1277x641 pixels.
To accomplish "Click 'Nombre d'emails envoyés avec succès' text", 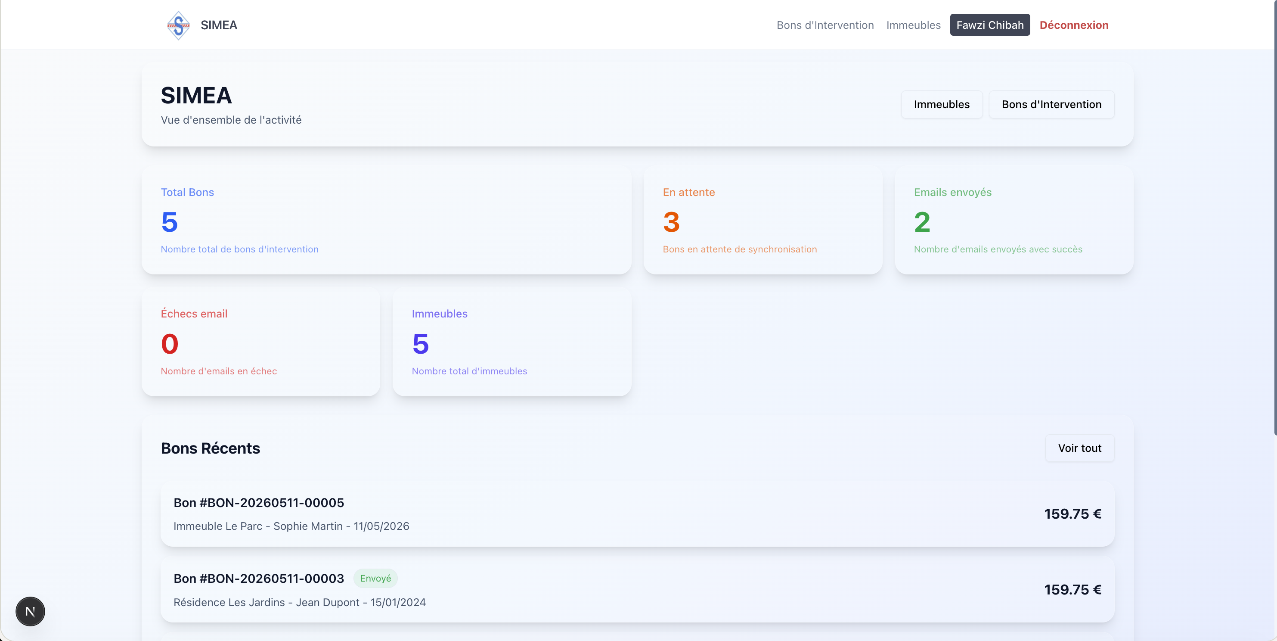I will click(x=998, y=249).
